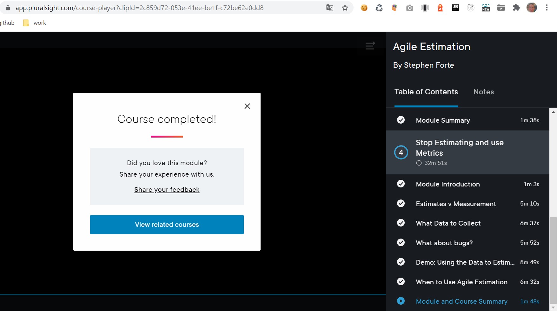Screen dimensions: 557x311
Task: Open the What about bugs? clip
Action: [x=468, y=243]
